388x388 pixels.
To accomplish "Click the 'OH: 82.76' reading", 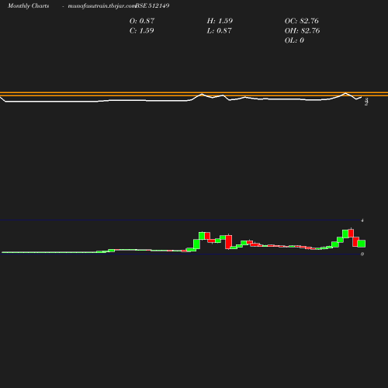I will pos(302,31).
